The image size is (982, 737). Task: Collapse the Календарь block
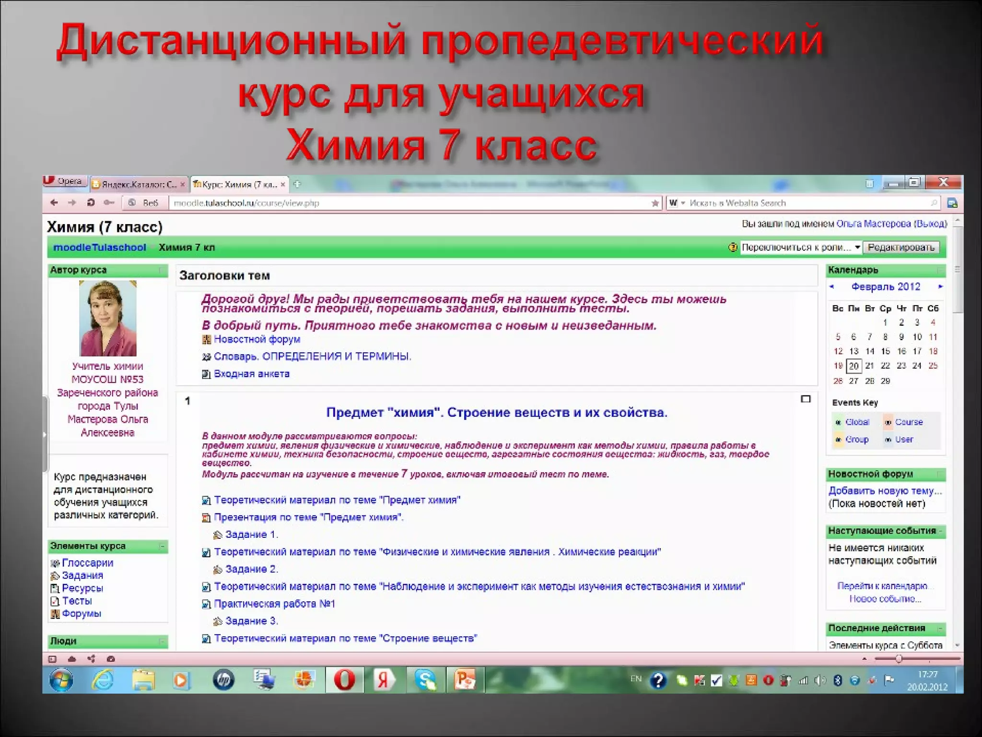click(940, 271)
